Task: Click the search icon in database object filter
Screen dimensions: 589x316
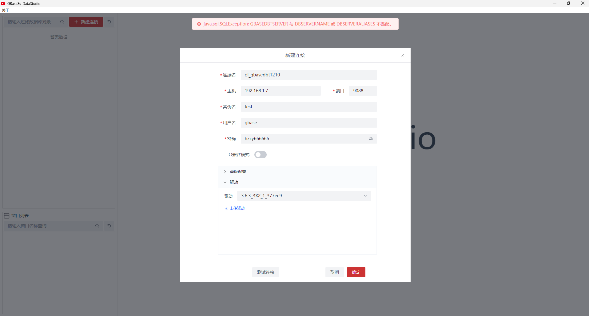Action: pos(62,22)
